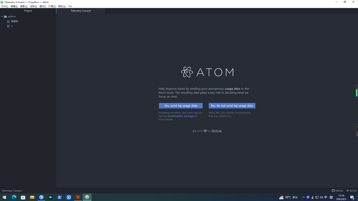Viewport: 358px width, 201px height.
Task: Open the QQ penguin tray icon
Action: (x=312, y=197)
